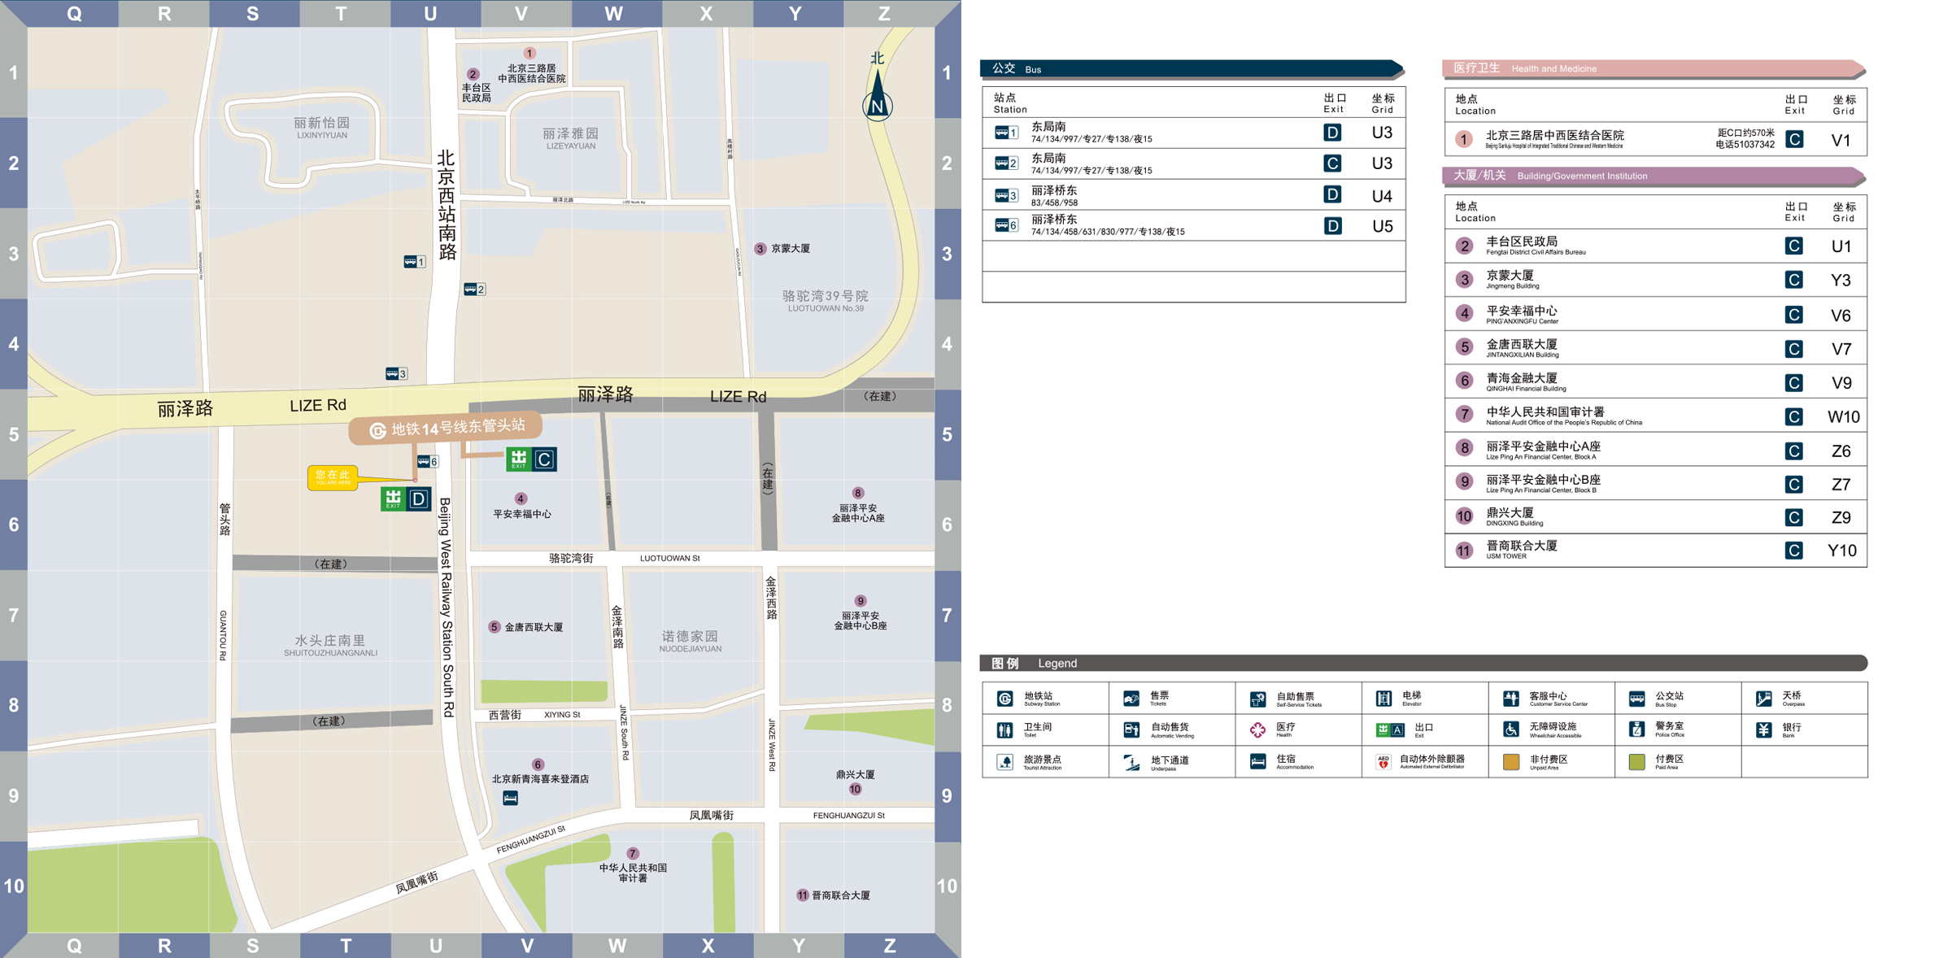Click the orange Unpaid Area swatch
The height and width of the screenshot is (958, 1952).
tap(1511, 762)
